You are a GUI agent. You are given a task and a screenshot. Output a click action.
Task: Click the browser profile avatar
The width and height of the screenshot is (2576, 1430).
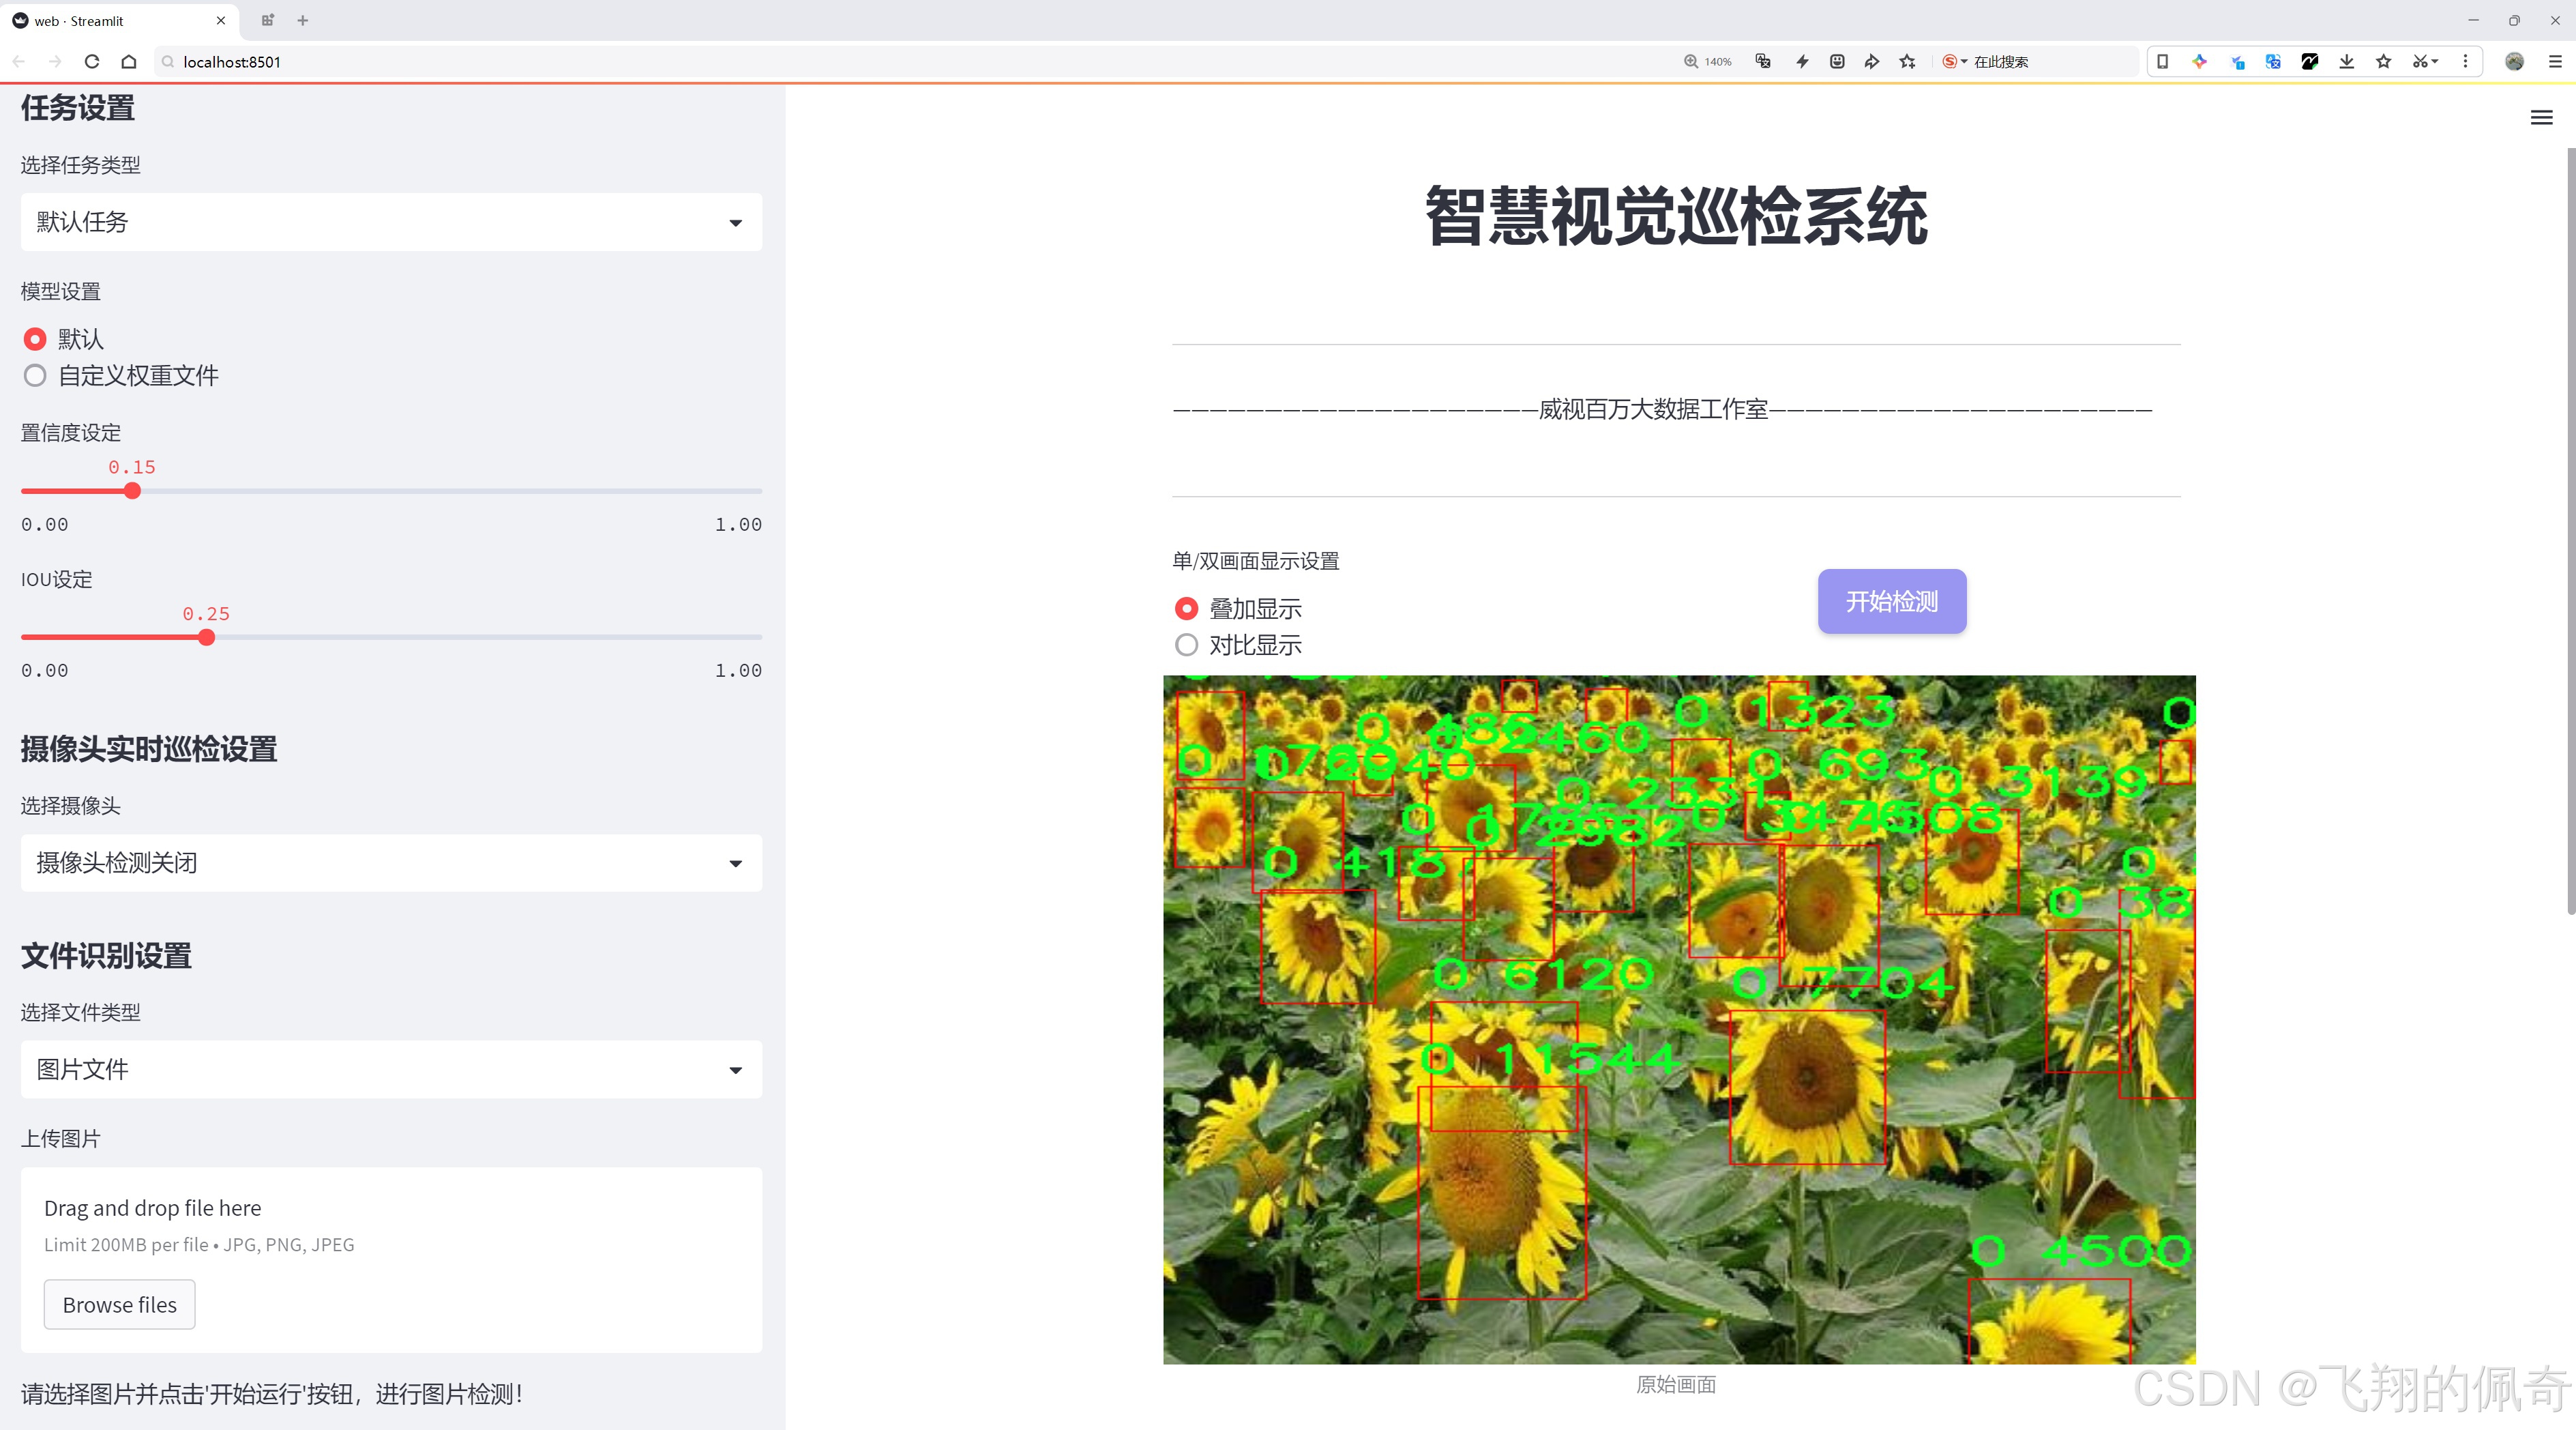point(2516,62)
